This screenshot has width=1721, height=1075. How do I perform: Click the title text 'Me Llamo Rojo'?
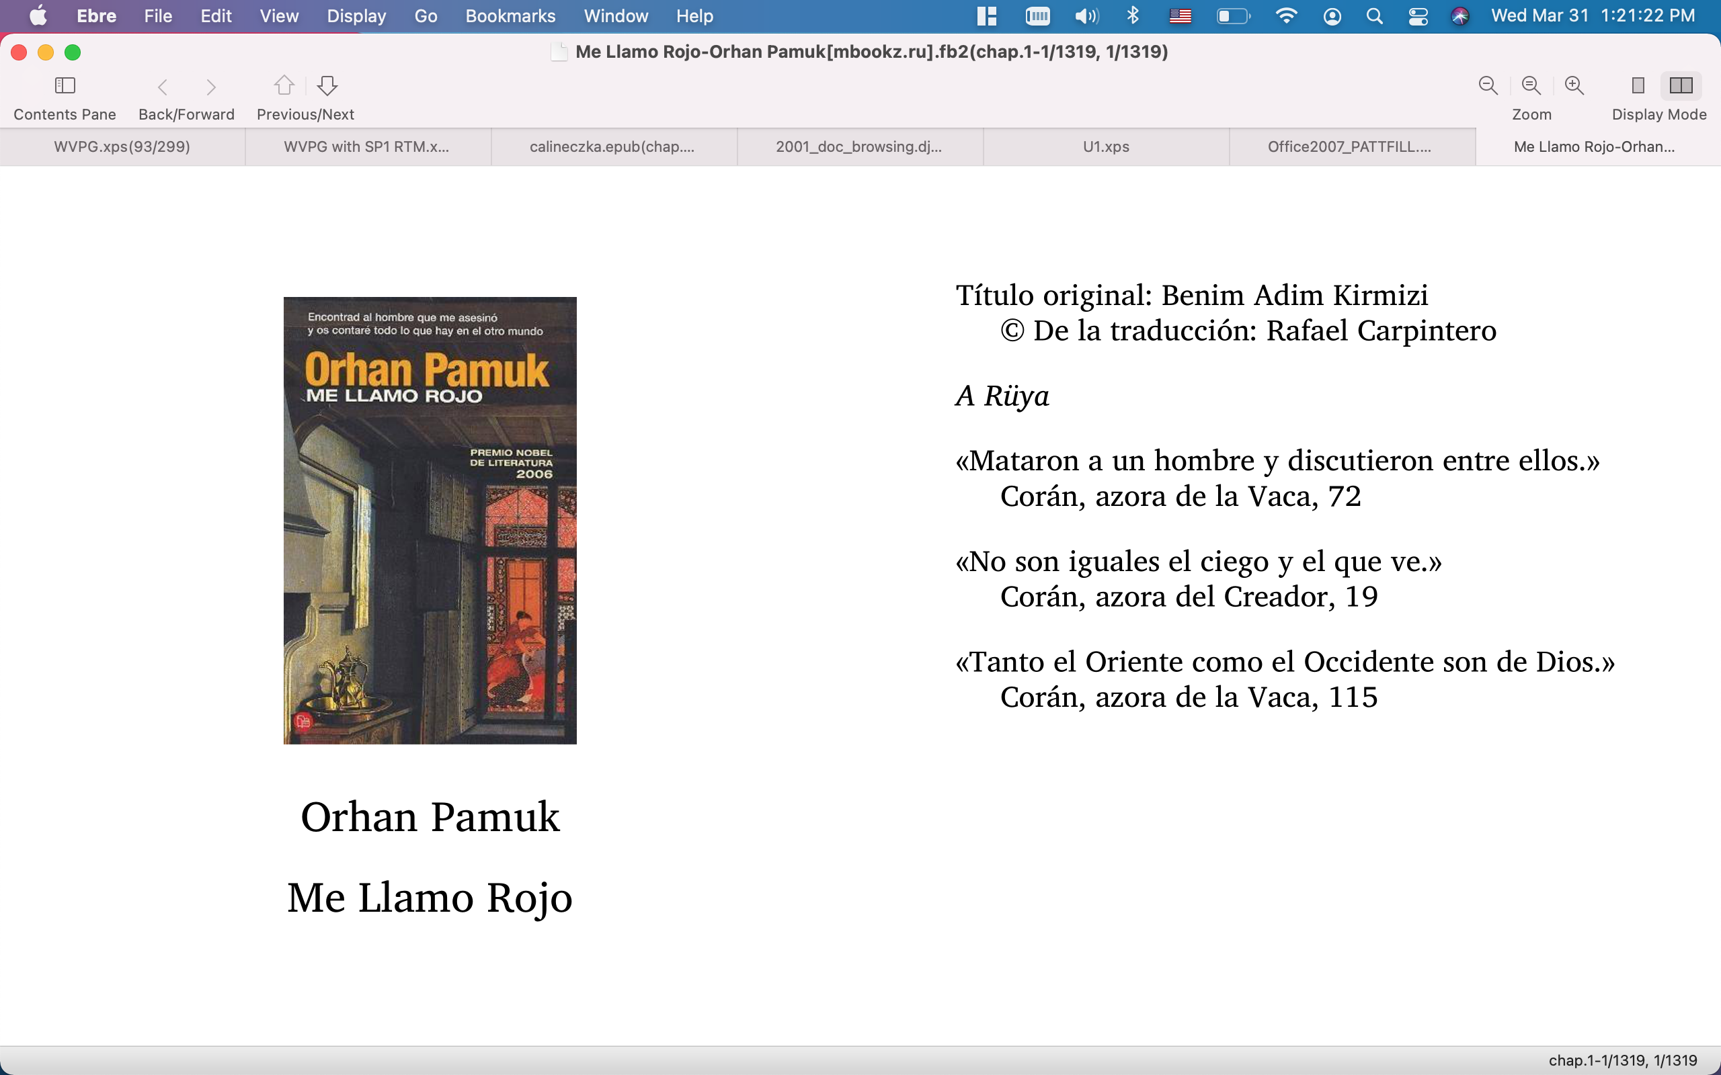click(x=430, y=898)
